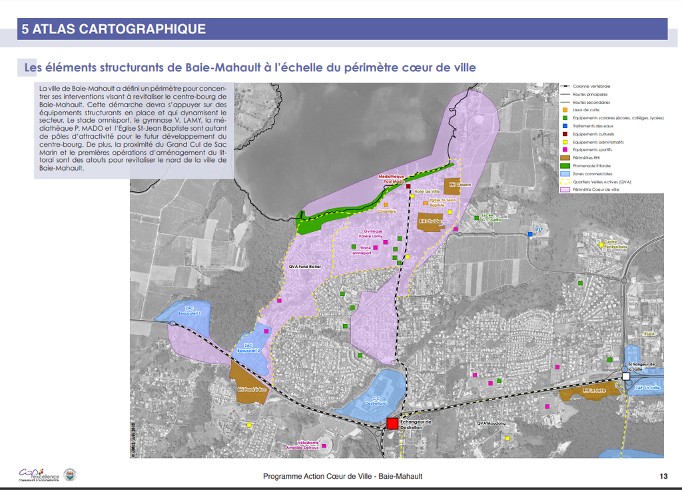Click the orange Cimetière marker

tap(386, 204)
